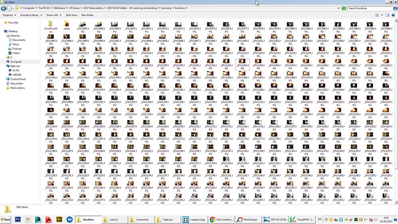Click the teal icon beside Acrobat in taskbar

[x=38, y=219]
